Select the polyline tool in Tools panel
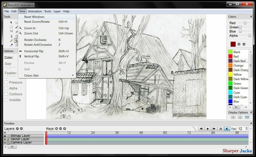Image resolution: width=256 pixels, height=157 pixels. click(11, 31)
